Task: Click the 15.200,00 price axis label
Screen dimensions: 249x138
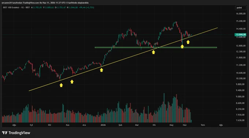Action: coord(241,21)
